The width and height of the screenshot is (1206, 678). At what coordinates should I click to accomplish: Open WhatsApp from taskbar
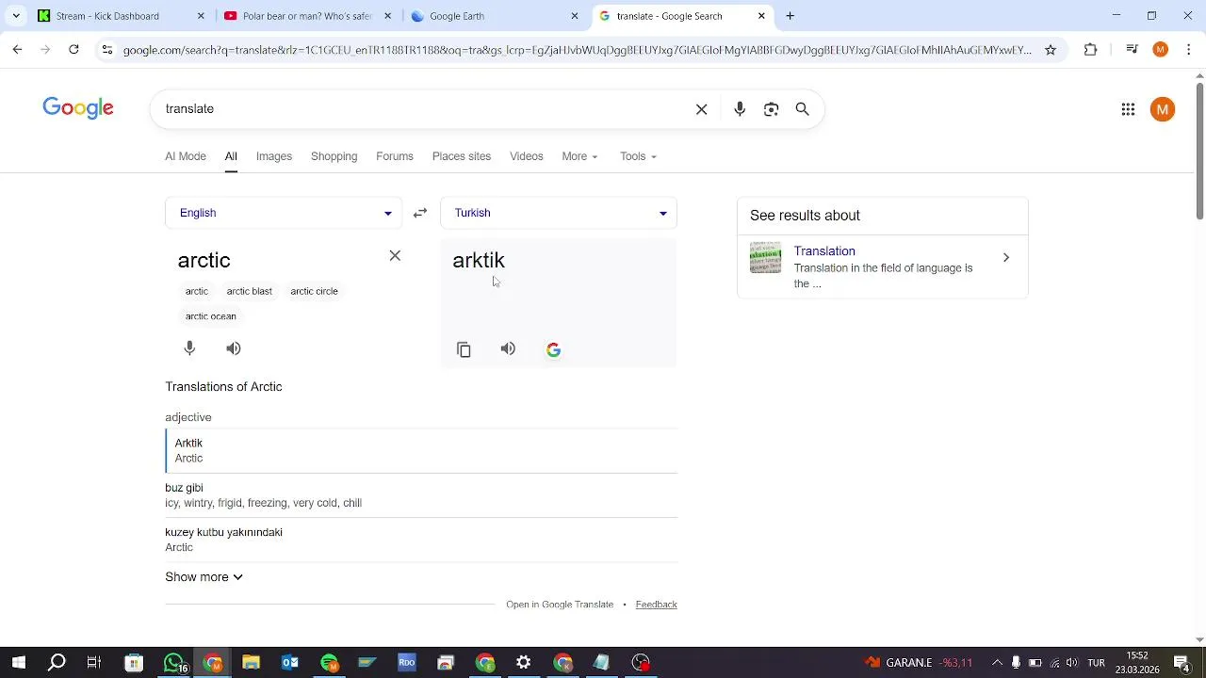173,662
